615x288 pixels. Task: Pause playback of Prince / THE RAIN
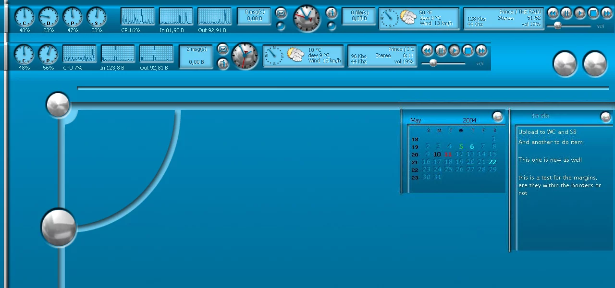(x=566, y=13)
